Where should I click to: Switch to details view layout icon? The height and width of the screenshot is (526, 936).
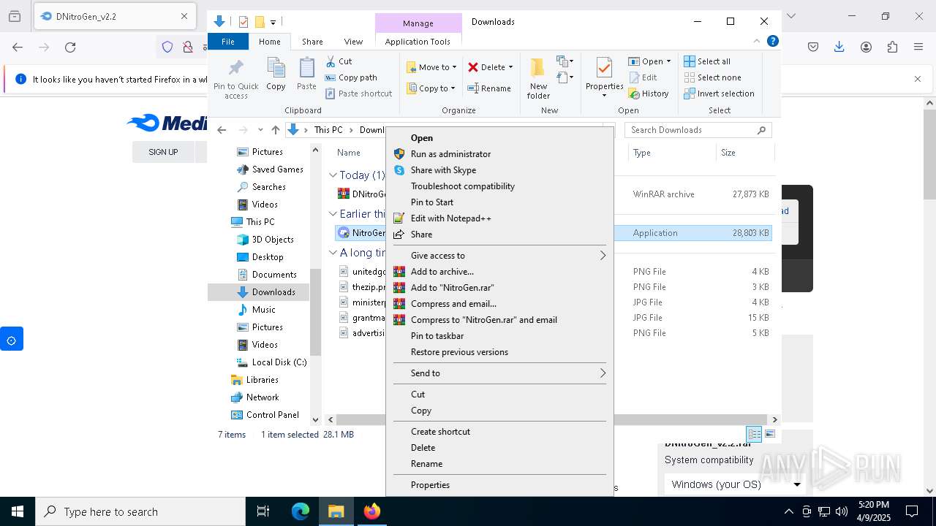754,434
